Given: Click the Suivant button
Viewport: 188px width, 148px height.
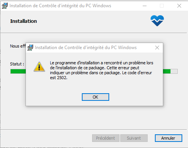Looking at the screenshot, I should (x=134, y=138).
